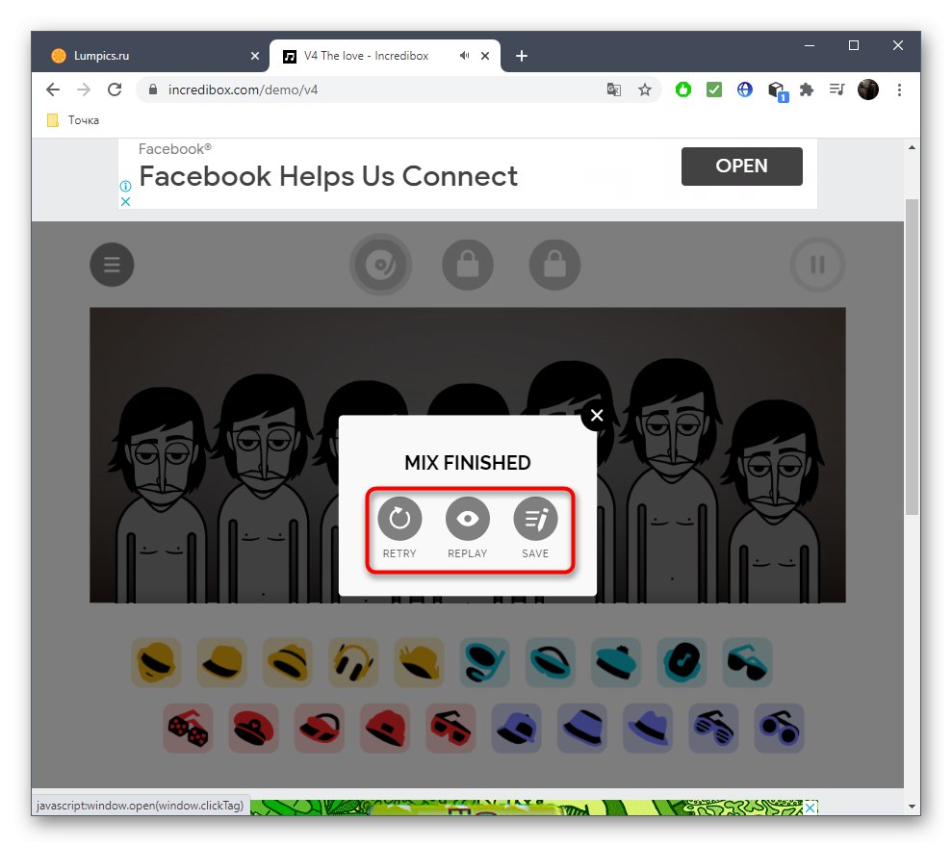Screen dimensions: 952x847
Task: Close the Facebook ad banner
Action: tap(126, 201)
